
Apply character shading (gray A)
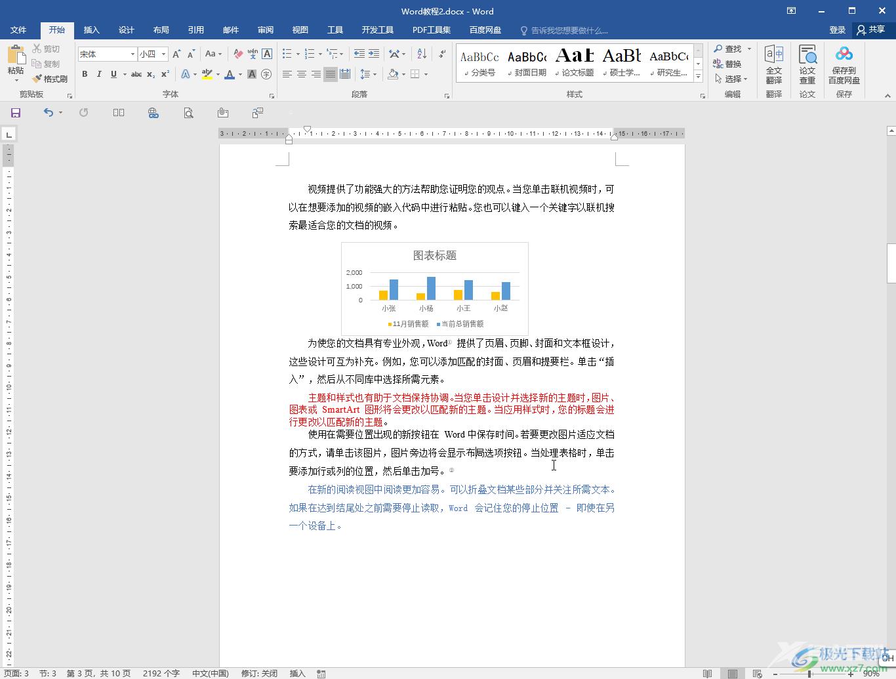252,74
